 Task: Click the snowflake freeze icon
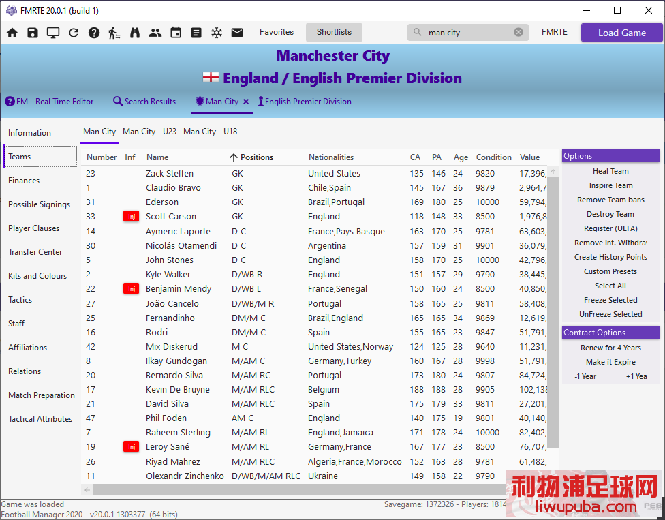tap(217, 33)
